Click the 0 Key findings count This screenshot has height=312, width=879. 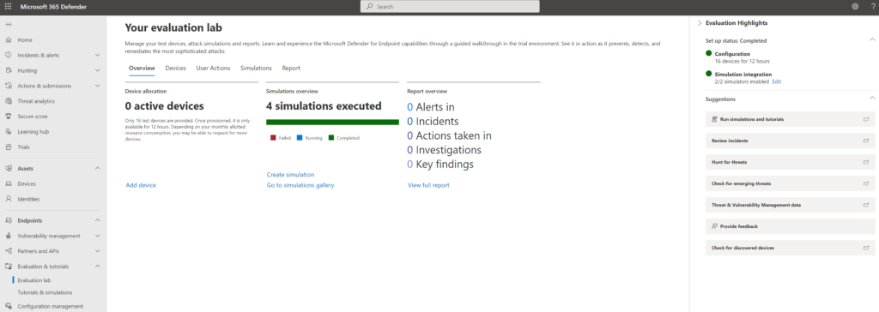[x=409, y=164]
